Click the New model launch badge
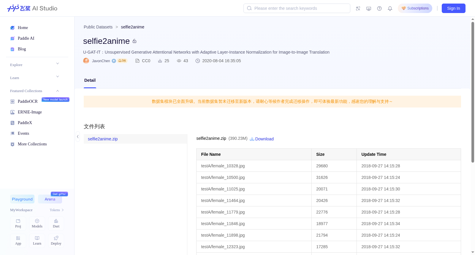The image size is (475, 255). click(x=56, y=100)
